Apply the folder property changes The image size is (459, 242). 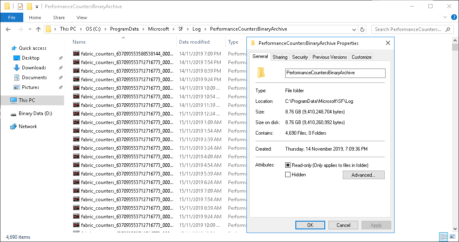click(x=376, y=225)
